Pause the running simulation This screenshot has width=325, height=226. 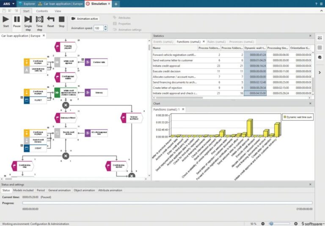[17, 19]
